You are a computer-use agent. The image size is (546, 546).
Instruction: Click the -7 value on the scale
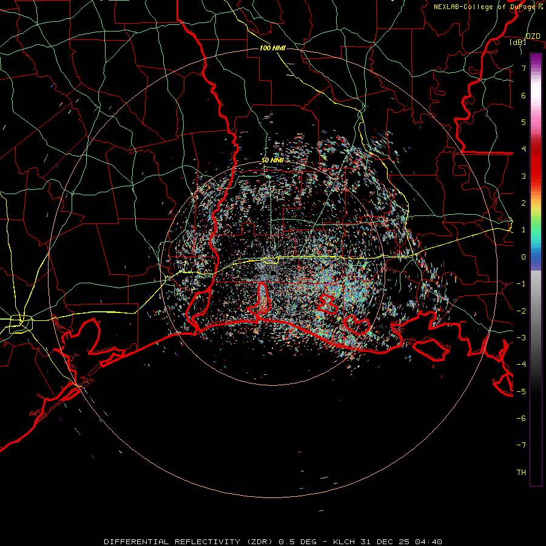[521, 445]
